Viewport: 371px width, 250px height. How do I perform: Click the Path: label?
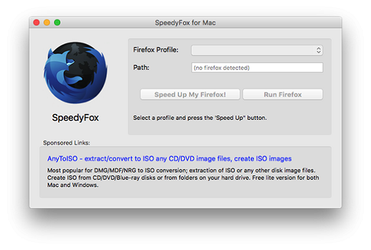point(141,67)
